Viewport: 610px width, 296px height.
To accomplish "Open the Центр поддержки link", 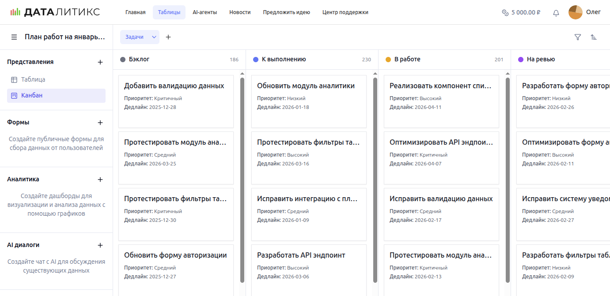I will [x=345, y=12].
